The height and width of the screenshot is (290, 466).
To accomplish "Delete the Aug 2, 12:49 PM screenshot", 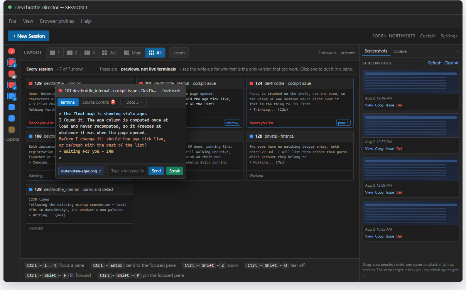I will (399, 105).
